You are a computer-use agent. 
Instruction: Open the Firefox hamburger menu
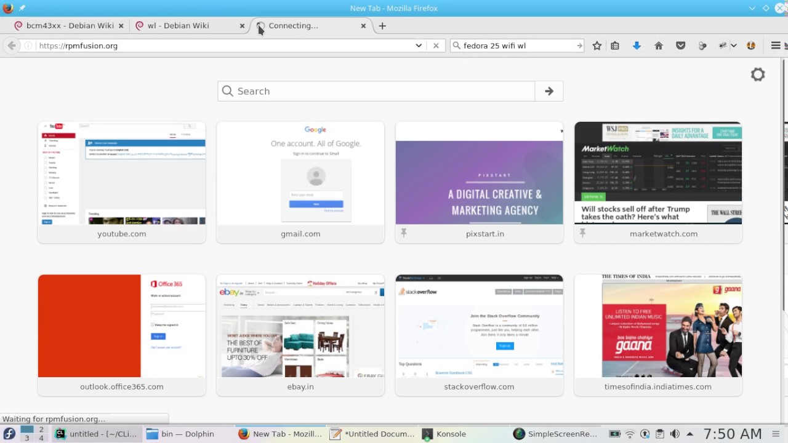(x=776, y=46)
